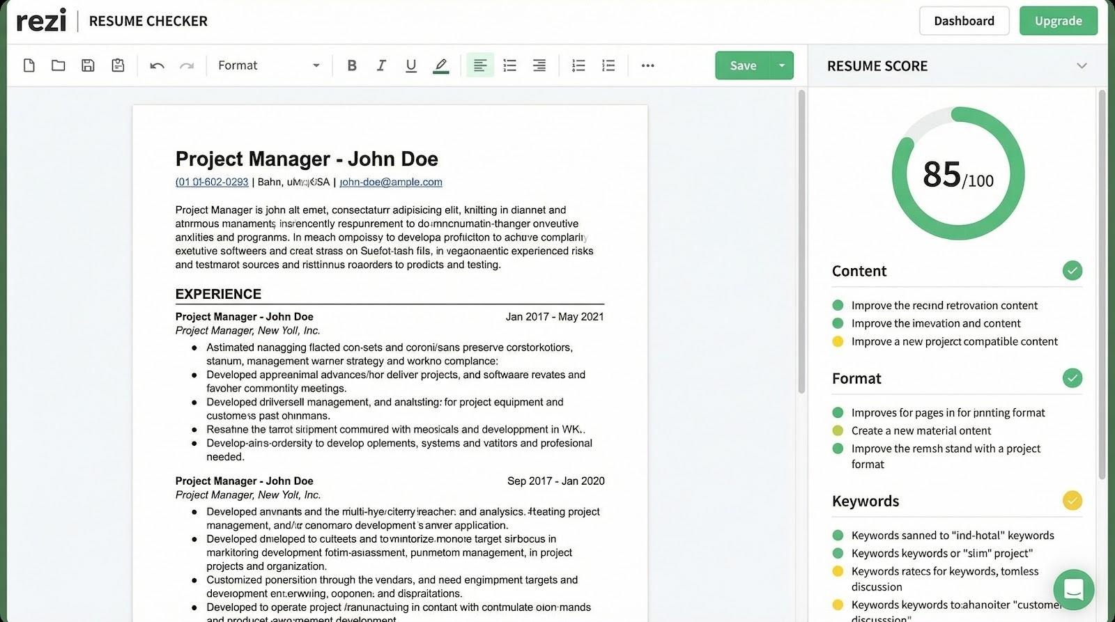Click the clipboard paste icon
The width and height of the screenshot is (1115, 622).
[x=118, y=65]
